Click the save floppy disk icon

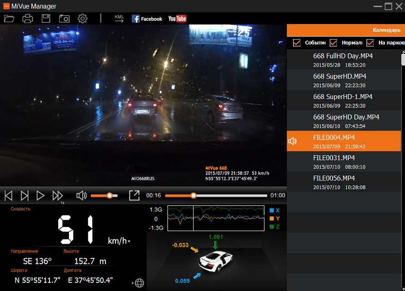click(x=46, y=19)
